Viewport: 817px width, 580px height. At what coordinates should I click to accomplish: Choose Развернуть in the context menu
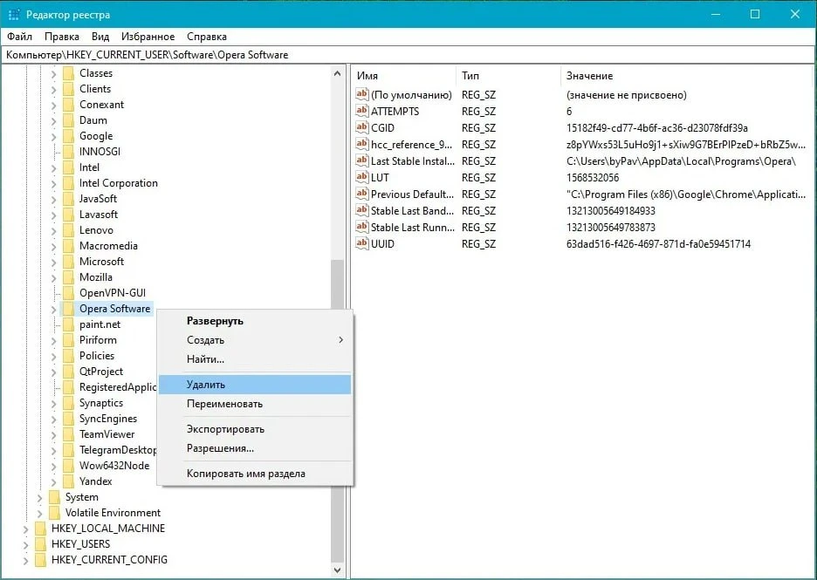pyautogui.click(x=255, y=321)
